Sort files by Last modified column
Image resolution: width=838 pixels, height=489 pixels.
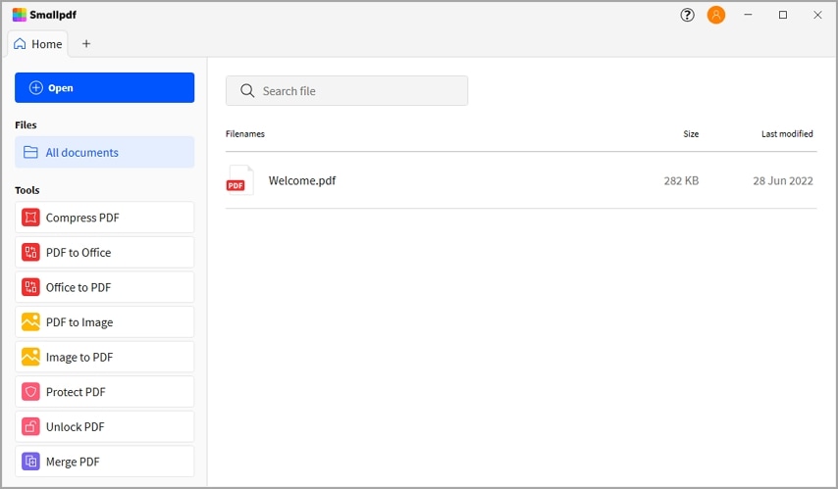[x=787, y=134]
